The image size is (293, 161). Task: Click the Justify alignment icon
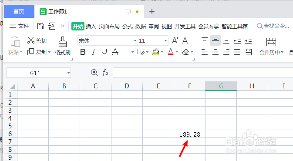pos(237,52)
